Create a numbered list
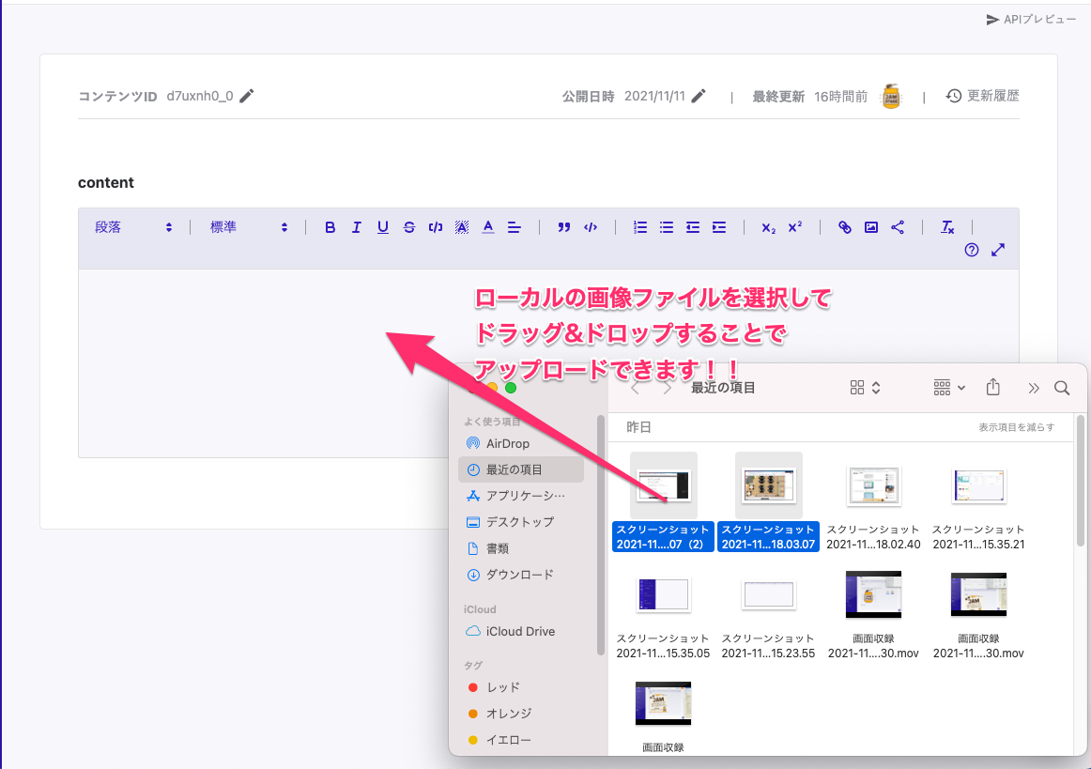Viewport: 1091px width, 769px height. 640,227
